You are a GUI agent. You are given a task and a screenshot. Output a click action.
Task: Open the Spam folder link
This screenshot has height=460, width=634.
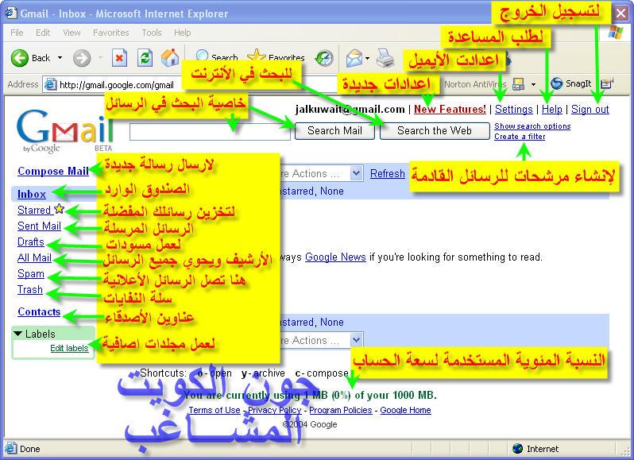(31, 274)
